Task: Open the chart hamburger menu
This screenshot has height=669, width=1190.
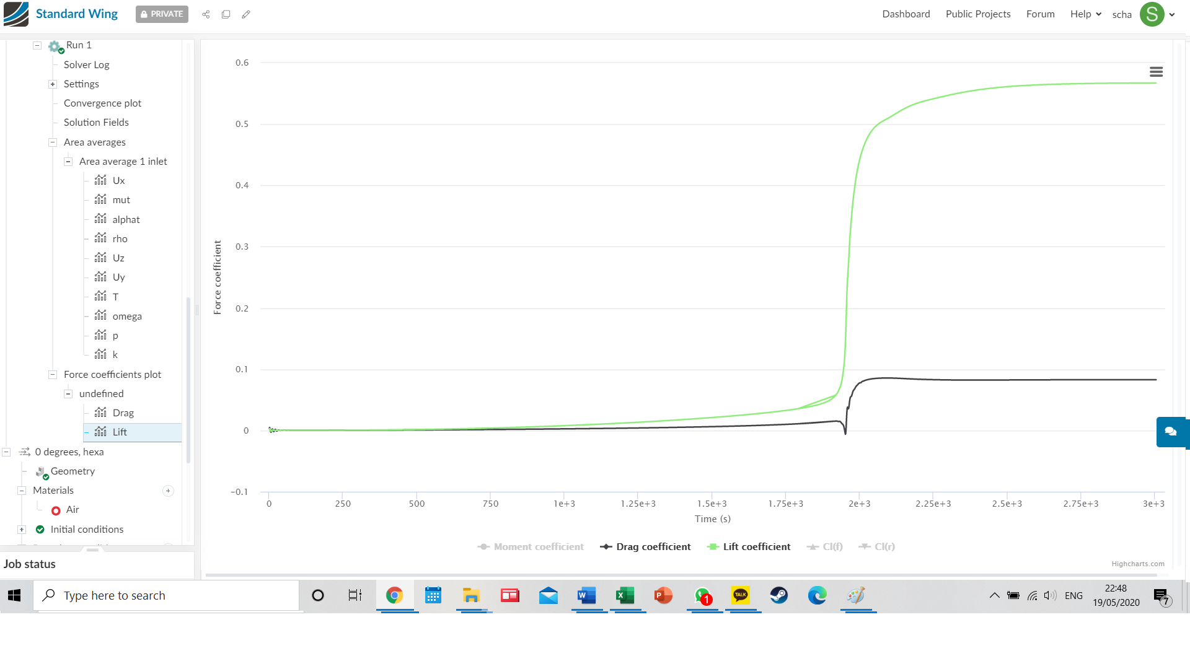Action: pos(1156,72)
